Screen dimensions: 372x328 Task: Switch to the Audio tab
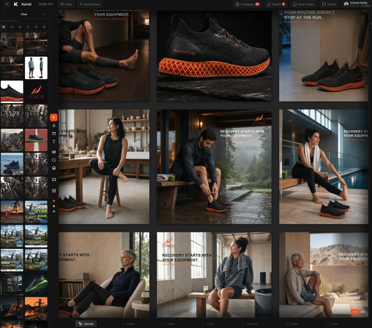(332, 324)
